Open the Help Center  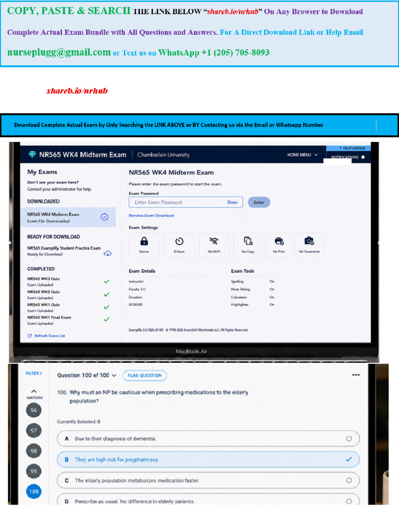coord(352,148)
